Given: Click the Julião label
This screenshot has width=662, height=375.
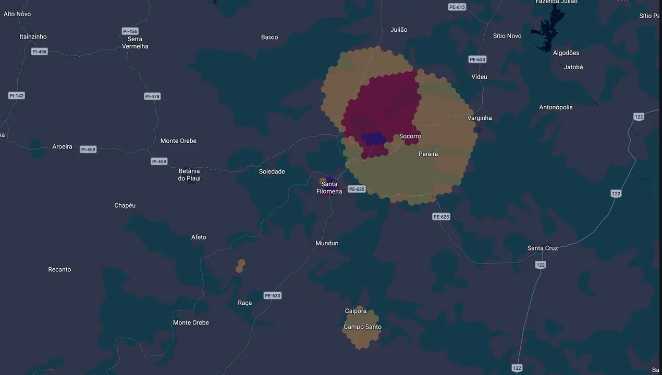Looking at the screenshot, I should tap(399, 30).
